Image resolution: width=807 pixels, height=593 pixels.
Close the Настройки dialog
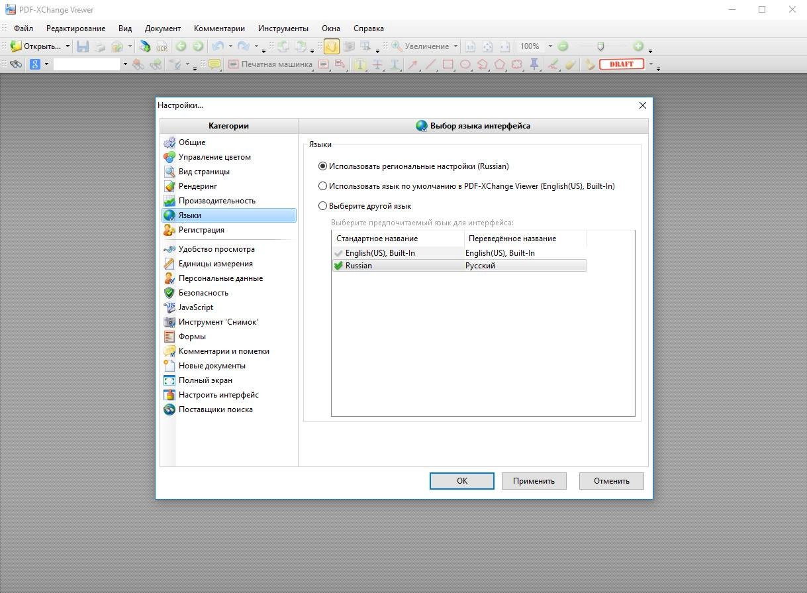[642, 105]
